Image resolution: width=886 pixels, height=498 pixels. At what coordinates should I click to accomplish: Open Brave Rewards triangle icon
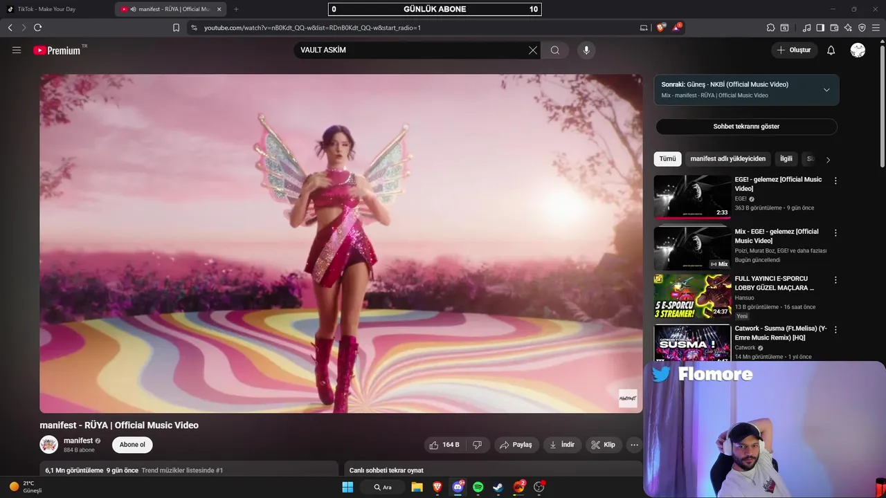[x=676, y=28]
